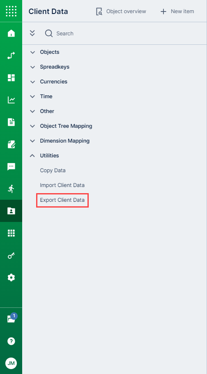
Task: Open the chat comments bubble icon
Action: tap(11, 167)
